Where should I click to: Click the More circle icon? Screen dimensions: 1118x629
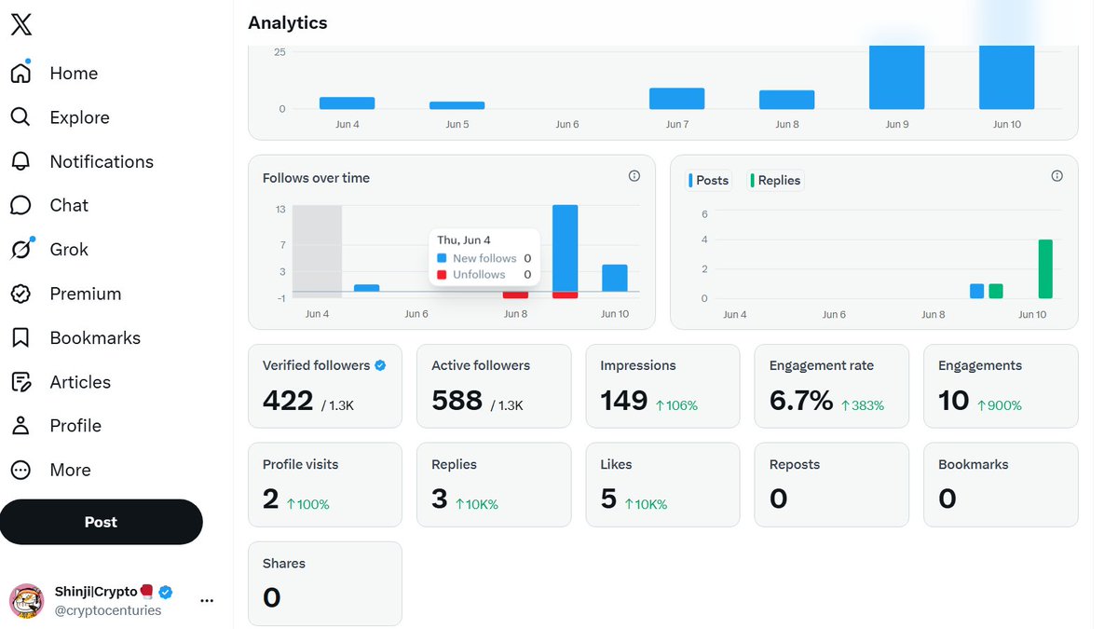pos(20,470)
